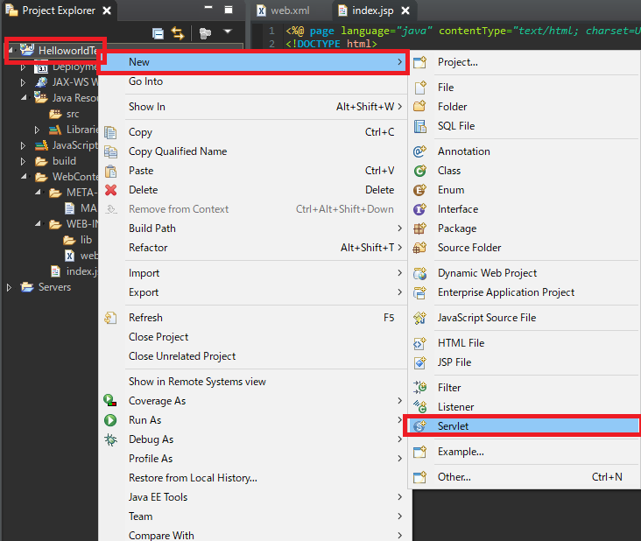
Task: Click the Enterprise Application Project icon
Action: pyautogui.click(x=419, y=292)
